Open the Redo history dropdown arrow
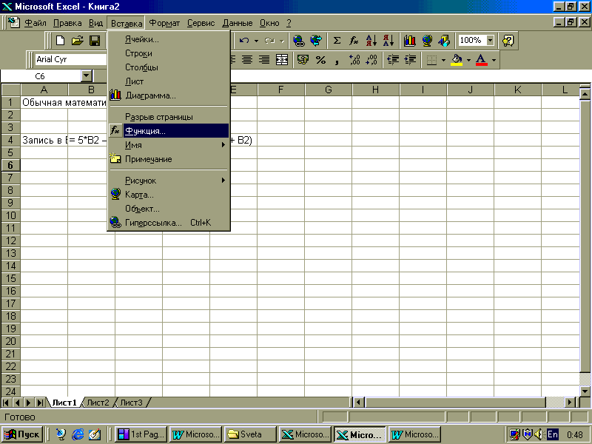Viewport: 592px width, 444px height. pos(282,41)
